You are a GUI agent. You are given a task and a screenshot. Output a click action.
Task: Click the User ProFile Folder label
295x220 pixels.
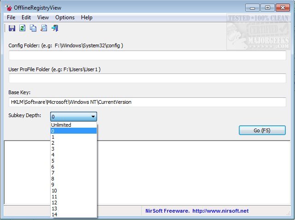pyautogui.click(x=54, y=69)
